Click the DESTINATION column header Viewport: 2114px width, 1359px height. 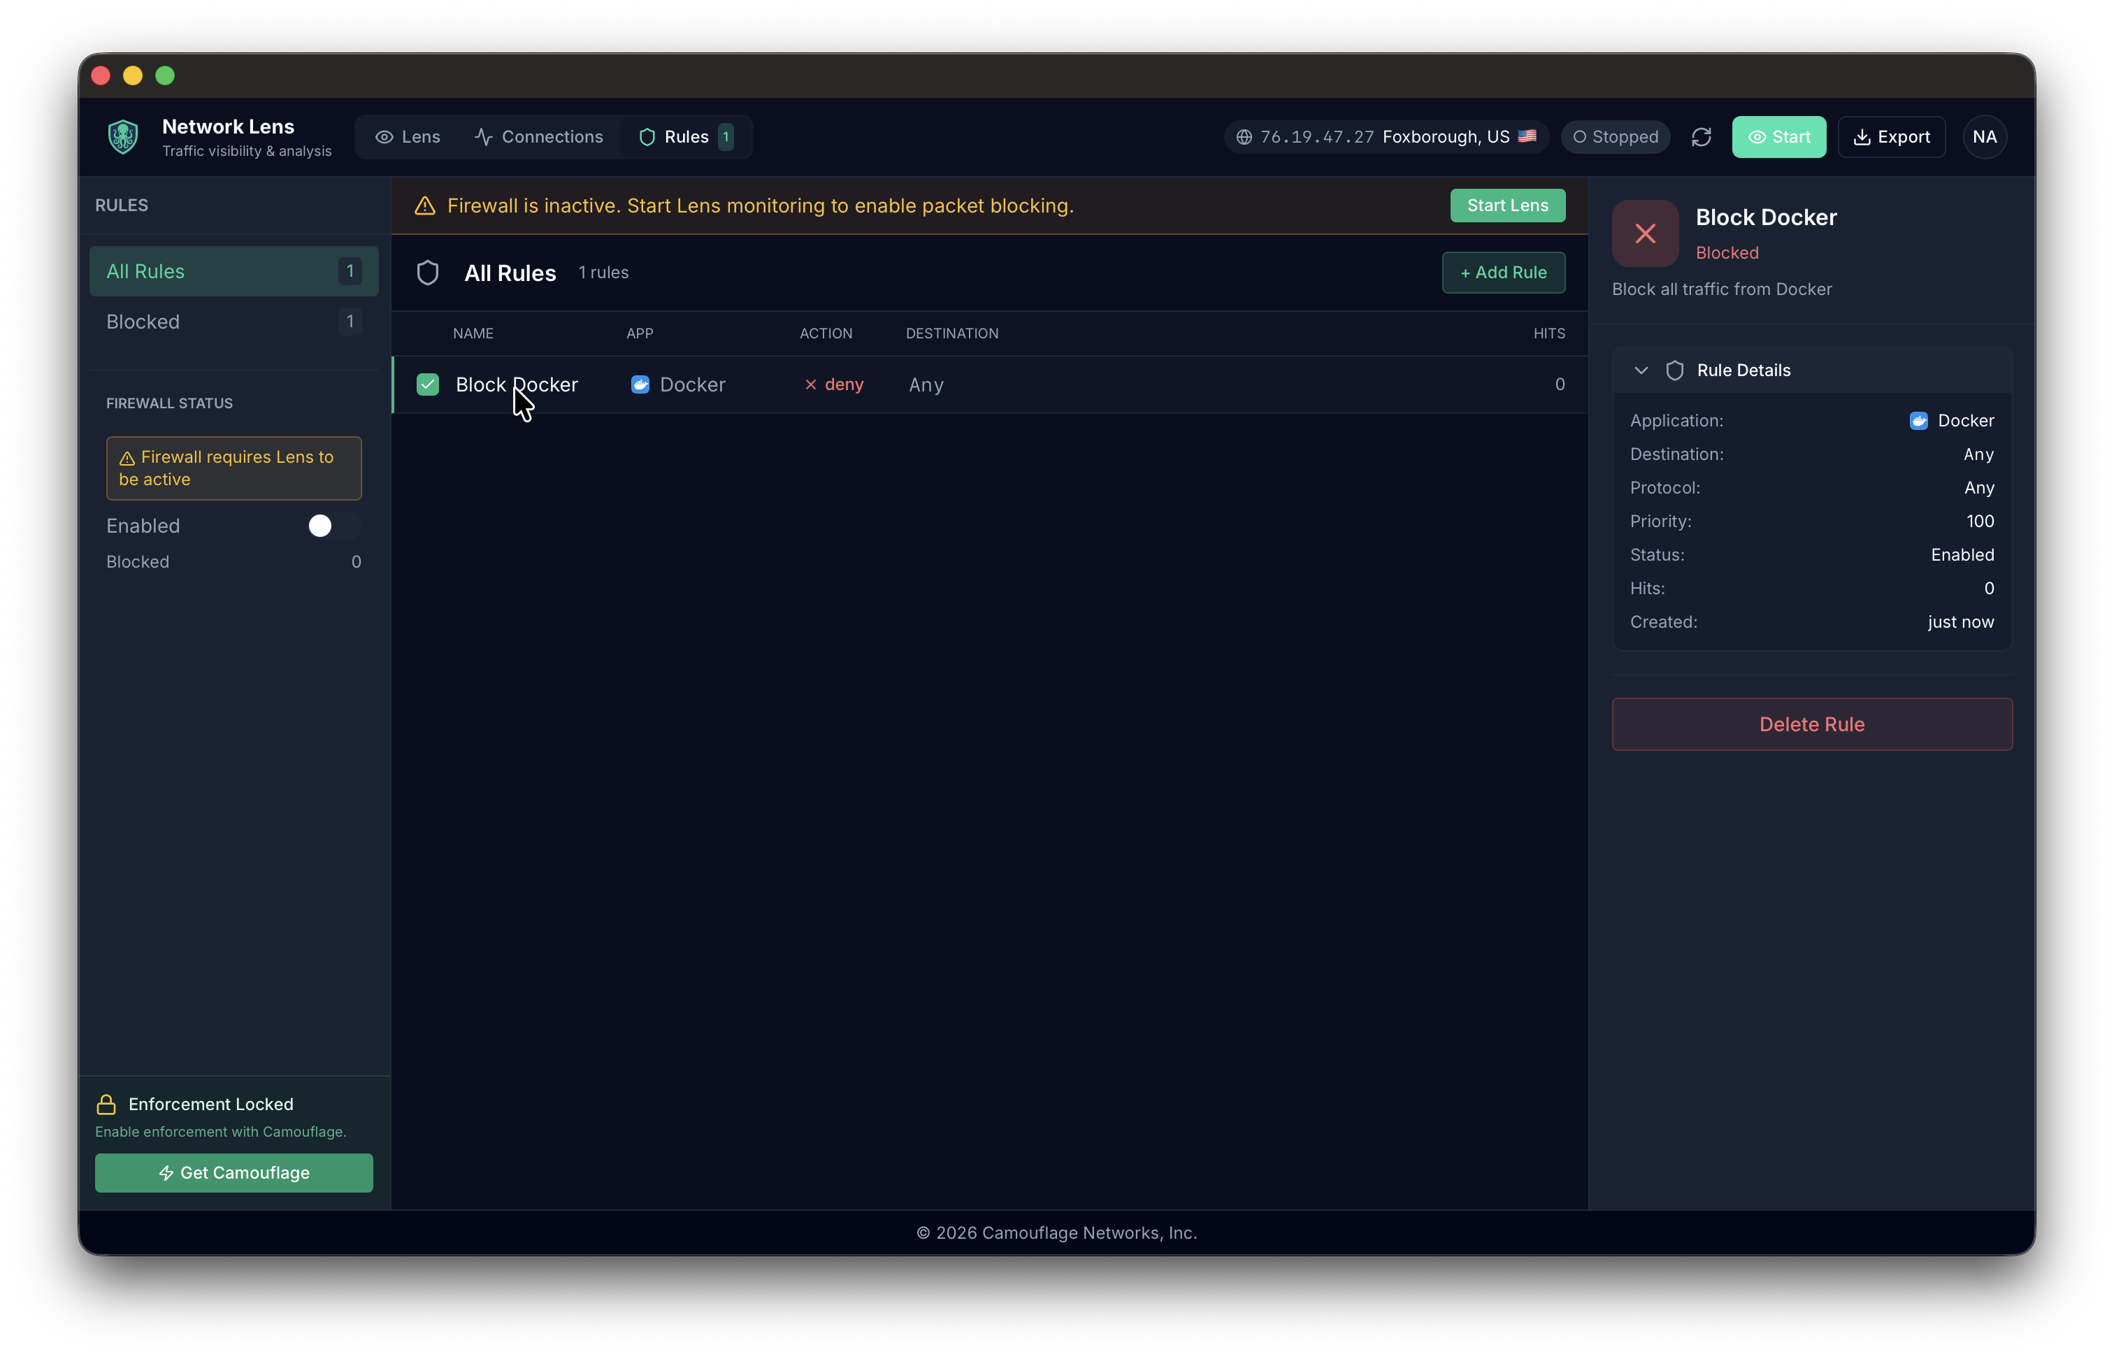[952, 333]
